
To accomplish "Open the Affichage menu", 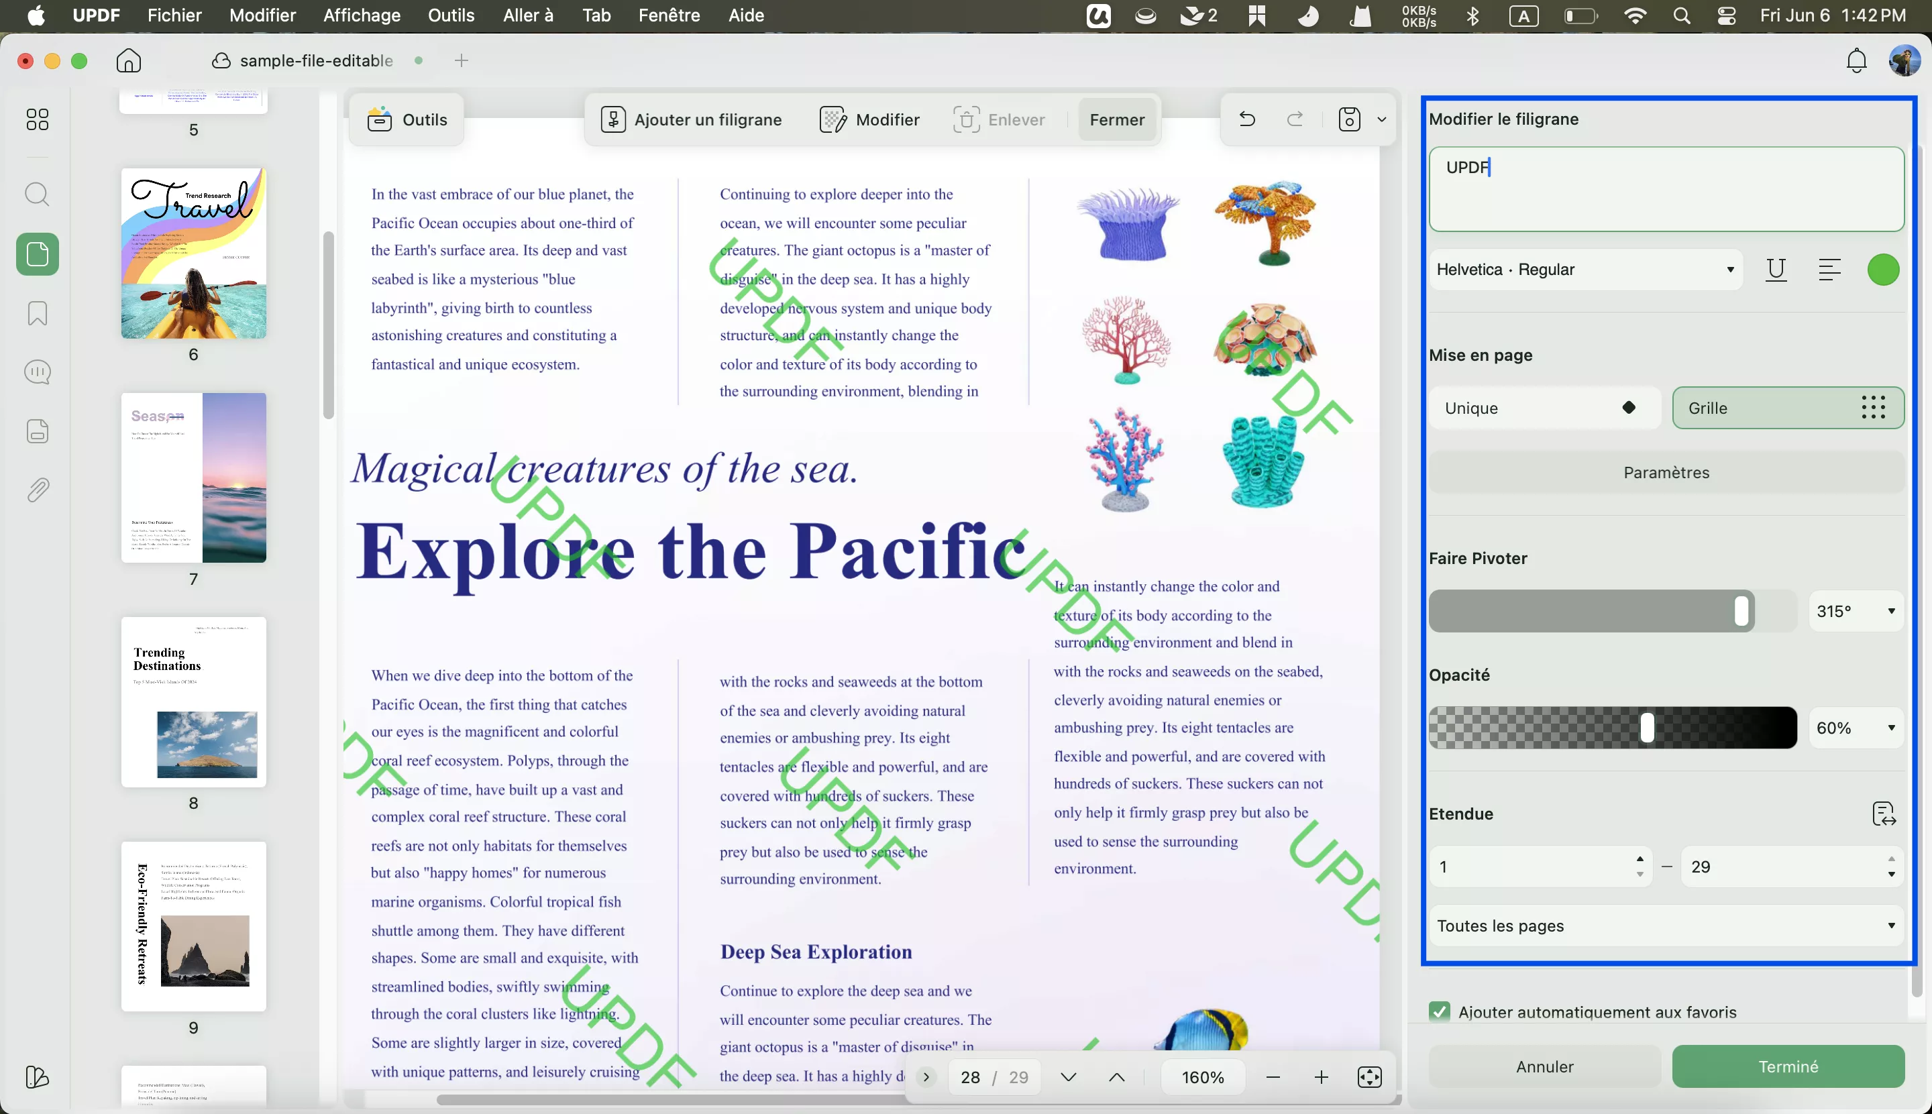I will (362, 15).
